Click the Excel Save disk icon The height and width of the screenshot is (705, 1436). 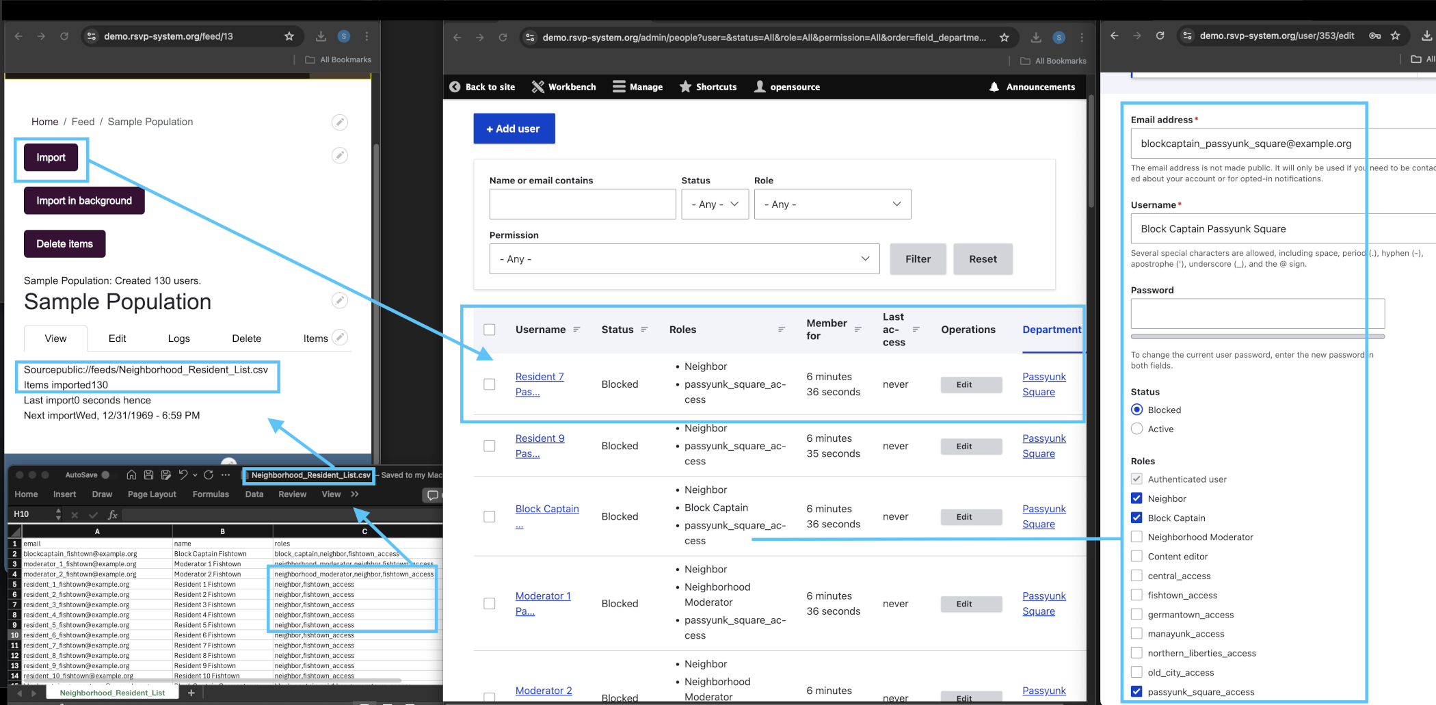(148, 475)
